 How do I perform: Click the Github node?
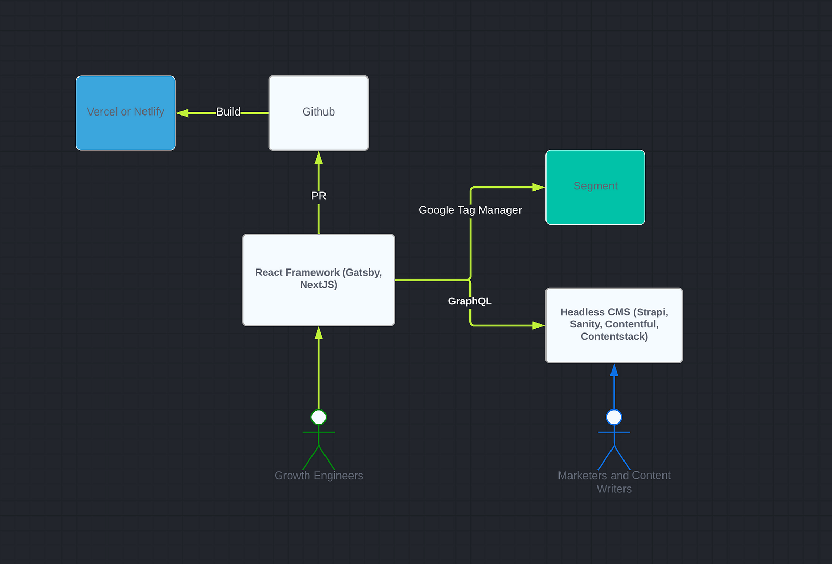coord(318,112)
